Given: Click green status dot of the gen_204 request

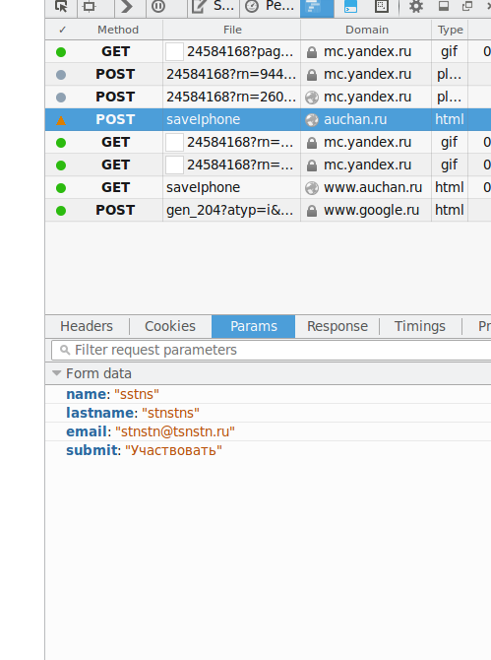Looking at the screenshot, I should pos(61,211).
